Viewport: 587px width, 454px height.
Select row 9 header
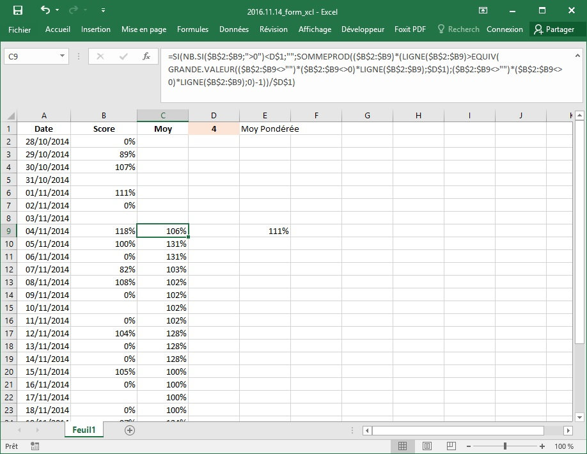pyautogui.click(x=9, y=231)
